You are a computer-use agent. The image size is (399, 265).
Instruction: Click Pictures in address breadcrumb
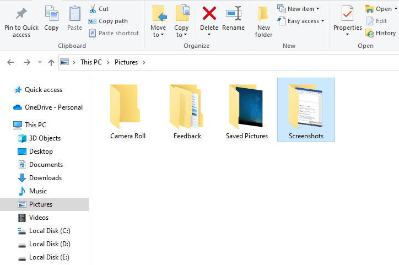pos(126,62)
